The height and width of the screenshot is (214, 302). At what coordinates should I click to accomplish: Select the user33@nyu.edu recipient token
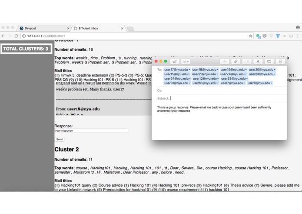[x=234, y=78]
